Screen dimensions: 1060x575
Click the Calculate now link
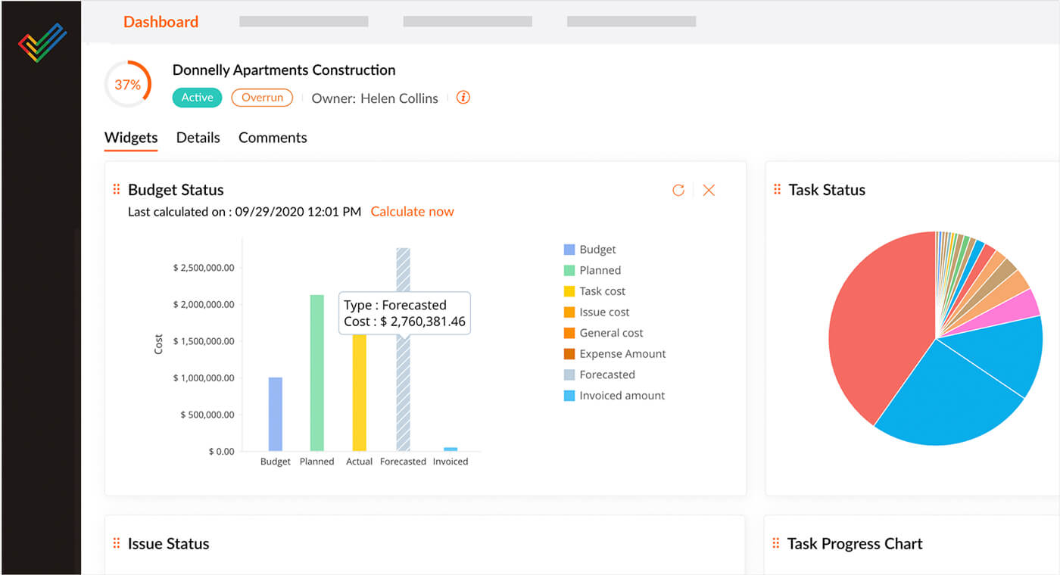point(412,212)
